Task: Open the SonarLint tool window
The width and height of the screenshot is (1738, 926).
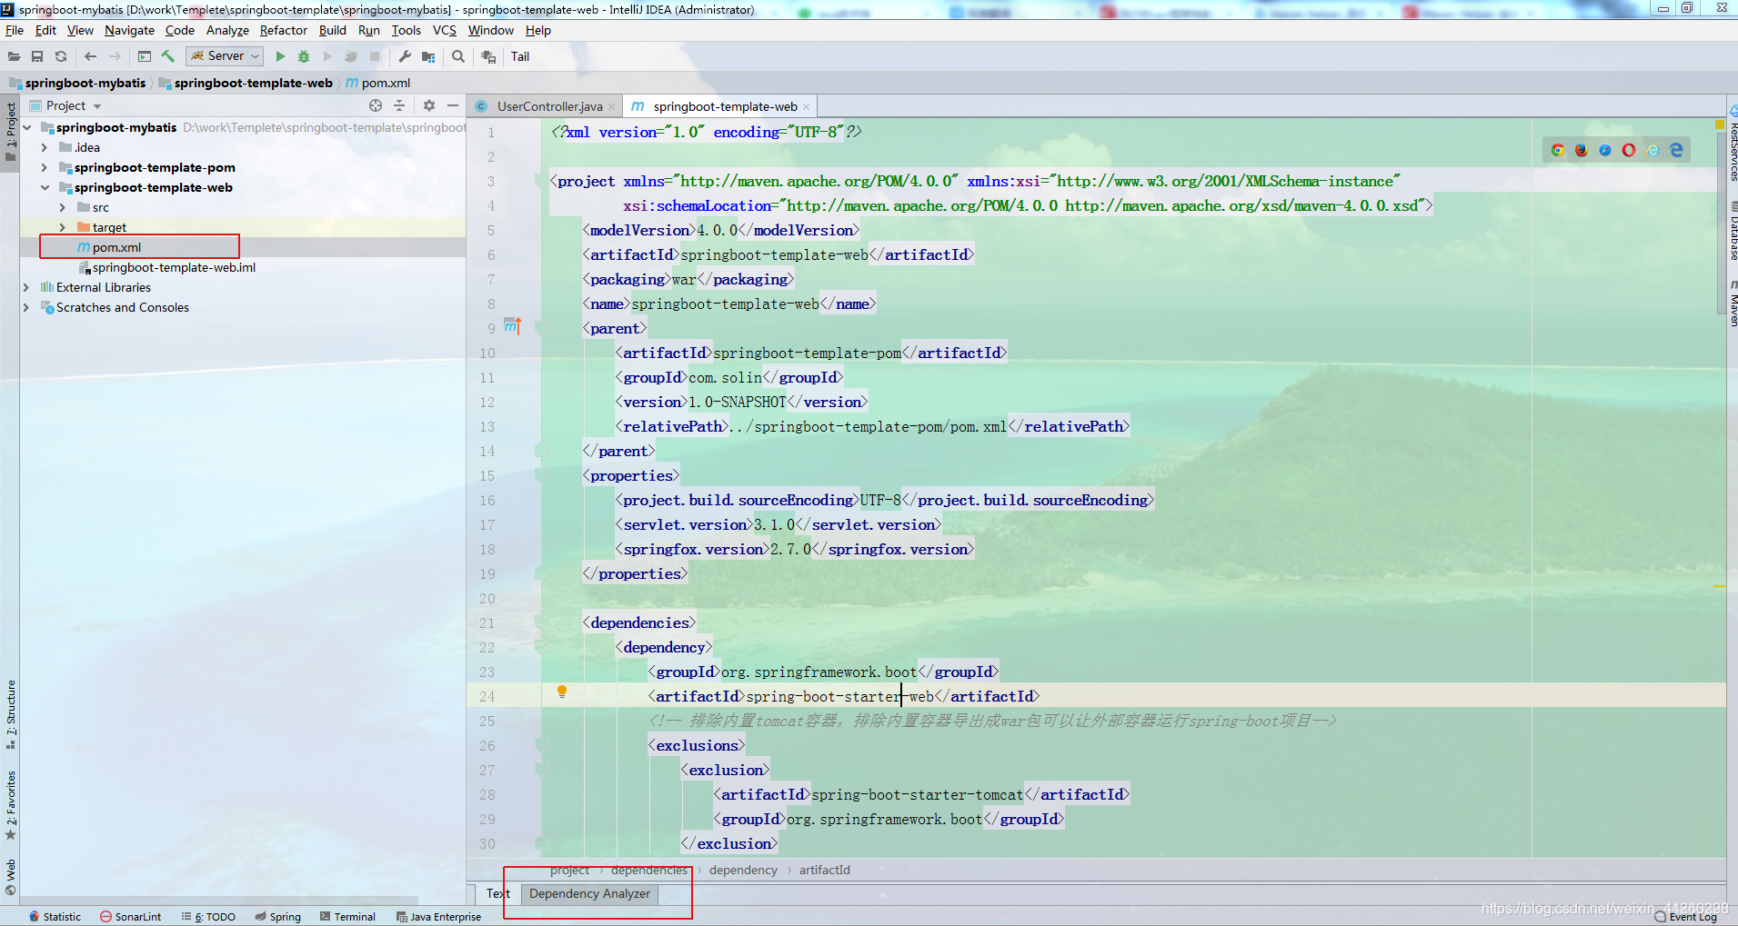Action: tap(130, 917)
